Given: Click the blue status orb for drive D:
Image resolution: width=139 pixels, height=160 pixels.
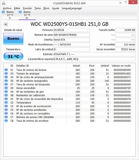Looking at the screenshot, I should pyautogui.click(x=20, y=12).
